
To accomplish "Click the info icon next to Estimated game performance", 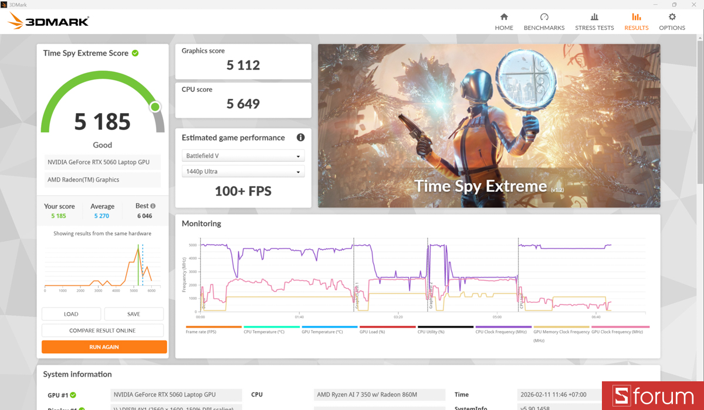I will [300, 137].
